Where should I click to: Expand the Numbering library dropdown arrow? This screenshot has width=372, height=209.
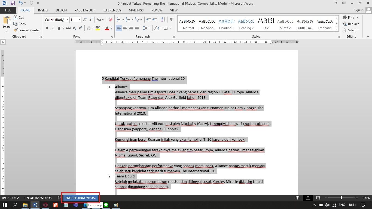tap(132, 20)
